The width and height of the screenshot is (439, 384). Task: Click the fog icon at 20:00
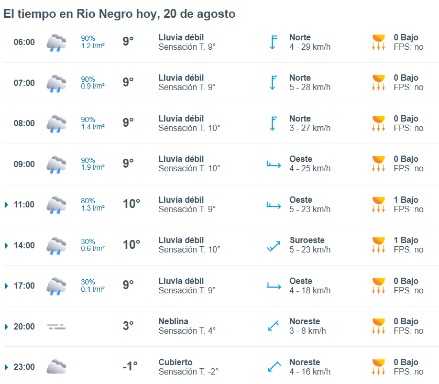point(56,326)
